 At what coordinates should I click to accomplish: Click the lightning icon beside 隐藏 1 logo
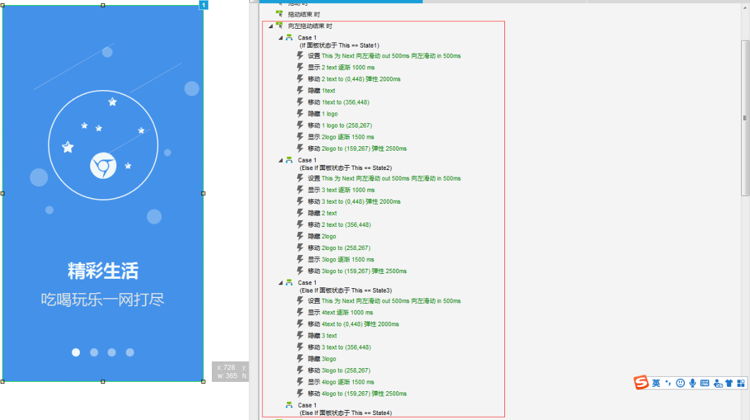point(300,113)
